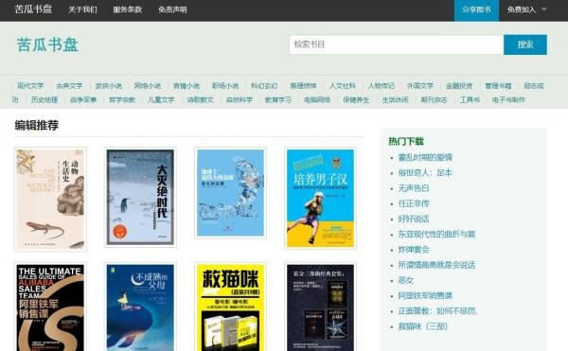Open the 阿里铁军销售课 book cover
Viewport: 568px width, 351px height.
50,307
